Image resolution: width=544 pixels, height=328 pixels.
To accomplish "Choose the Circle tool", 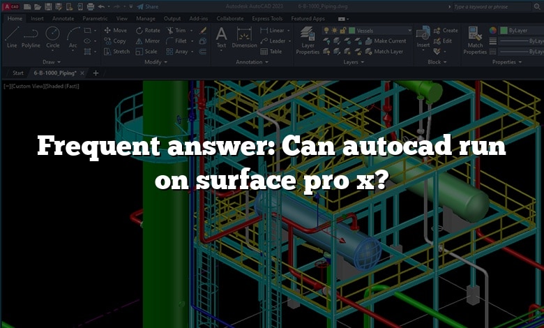I will pos(53,38).
